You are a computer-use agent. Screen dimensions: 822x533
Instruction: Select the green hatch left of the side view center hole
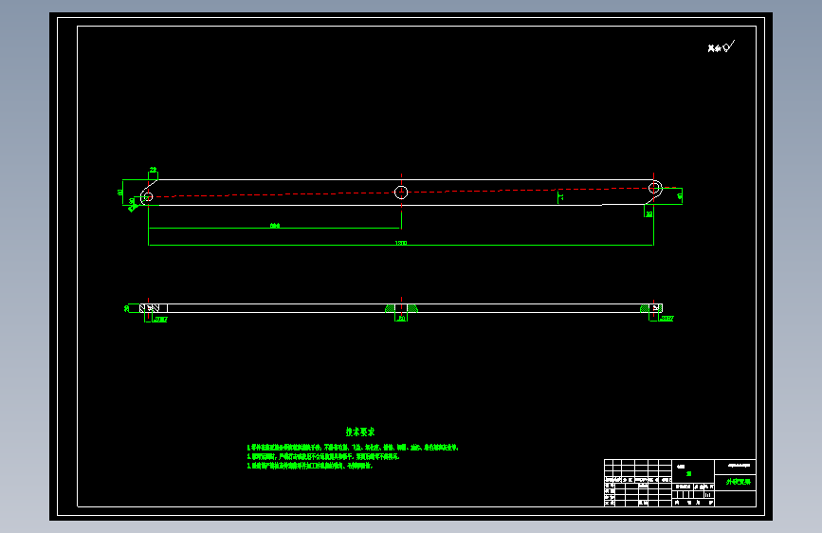pos(390,308)
